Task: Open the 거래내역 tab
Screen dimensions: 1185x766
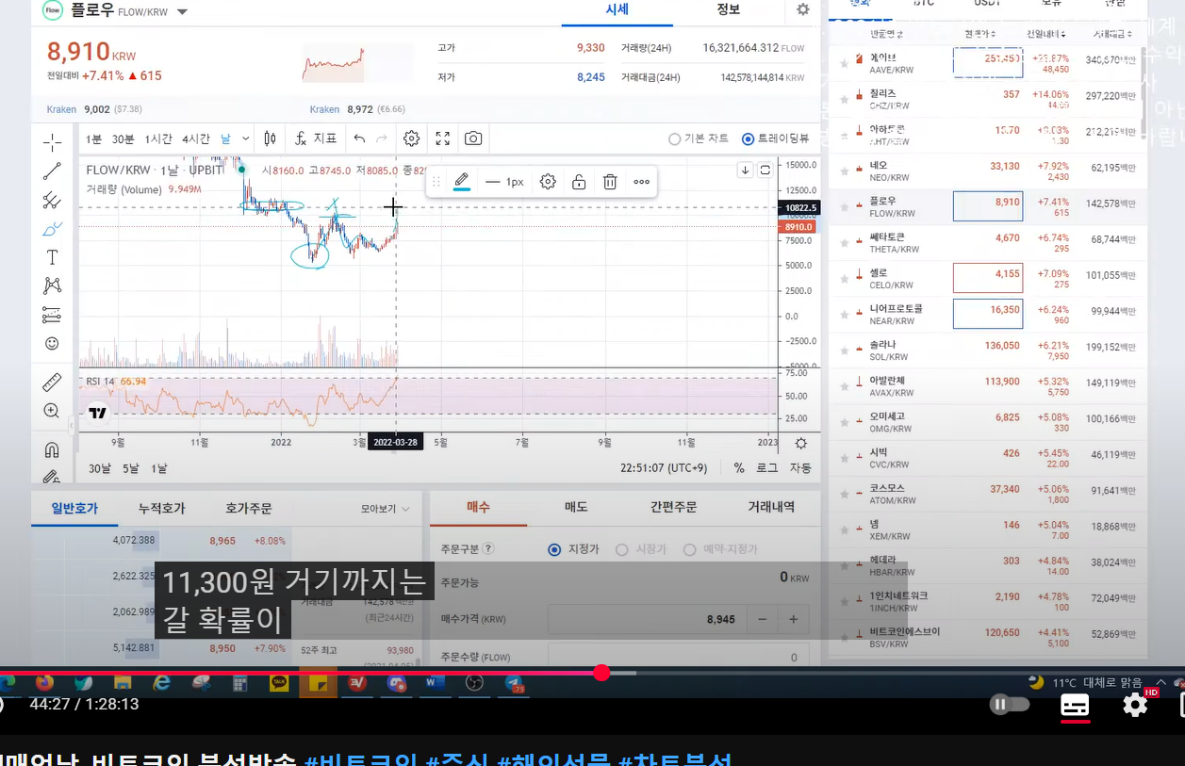Action: (x=771, y=507)
